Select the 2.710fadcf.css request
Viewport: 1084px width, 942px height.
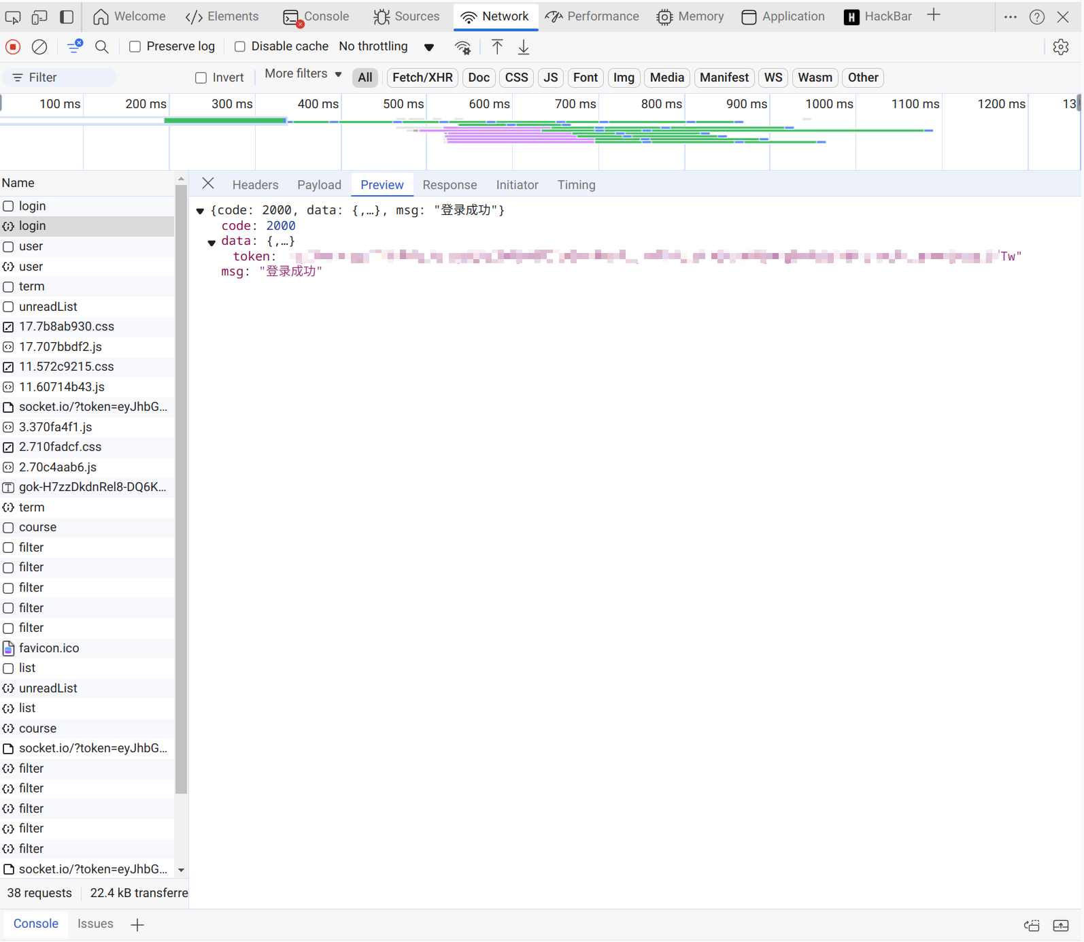tap(87, 447)
